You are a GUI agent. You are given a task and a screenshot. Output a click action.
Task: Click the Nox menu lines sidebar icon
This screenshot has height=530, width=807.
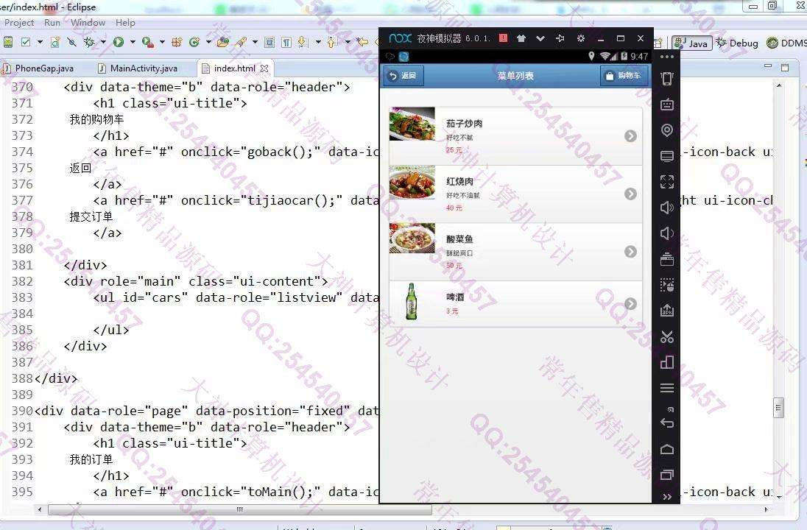(667, 388)
